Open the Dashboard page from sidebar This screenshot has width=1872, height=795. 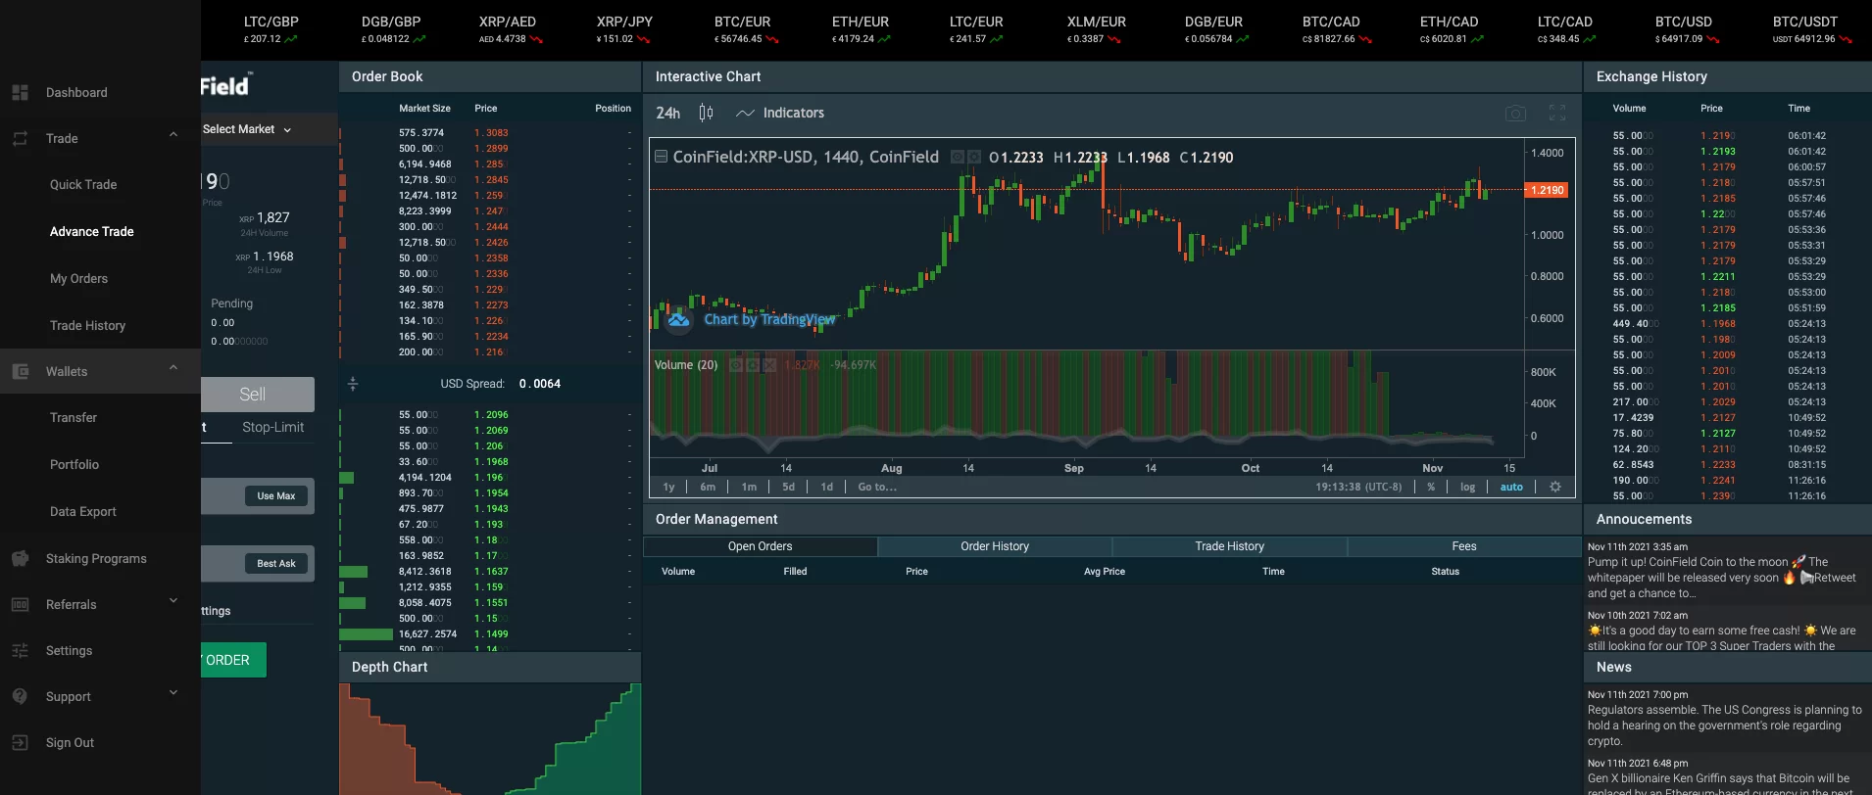coord(76,92)
